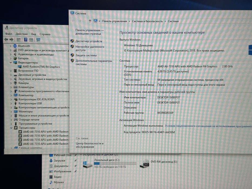Click Музыка note icon in Explorer sidebar
This screenshot has height=189, width=252.
click(x=51, y=182)
